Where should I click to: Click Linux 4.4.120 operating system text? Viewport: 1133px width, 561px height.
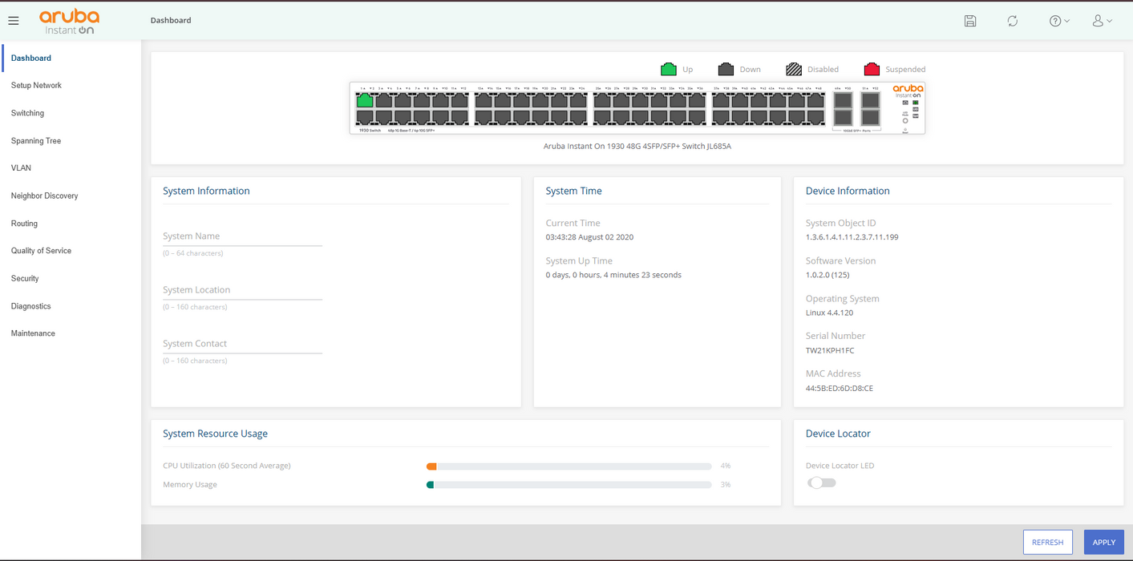coord(829,313)
